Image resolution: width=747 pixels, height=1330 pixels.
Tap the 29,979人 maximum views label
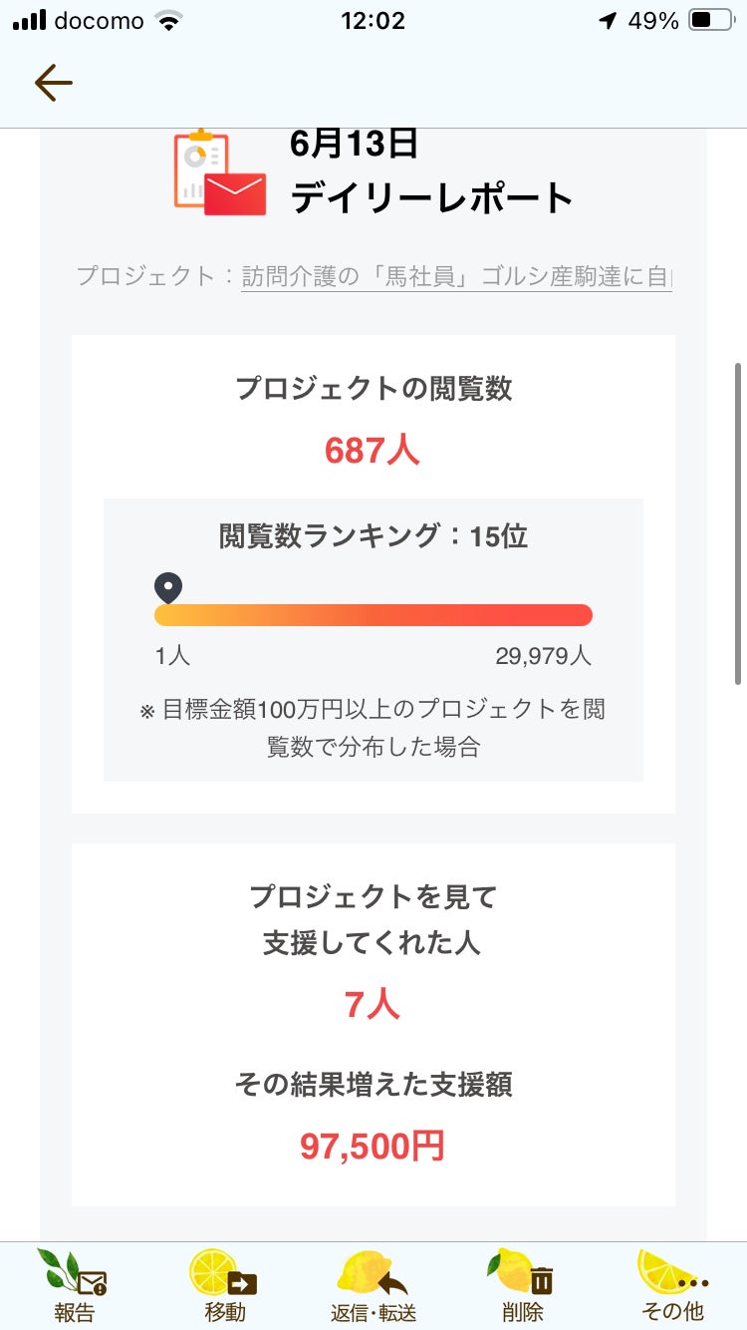click(543, 656)
